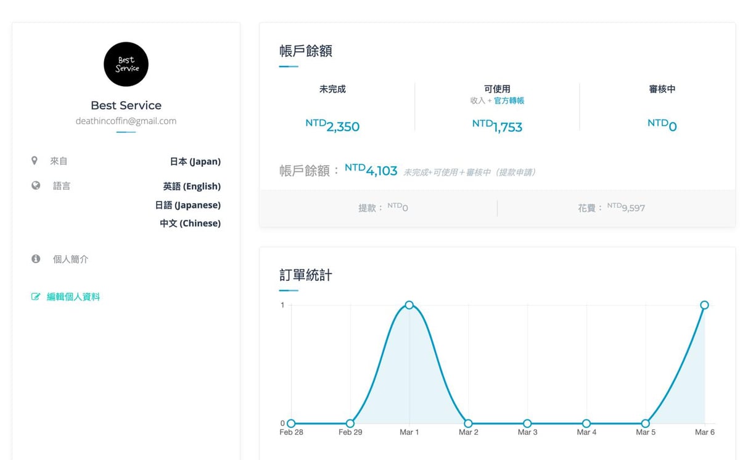Select the Mar 1 chart data point

pos(409,305)
